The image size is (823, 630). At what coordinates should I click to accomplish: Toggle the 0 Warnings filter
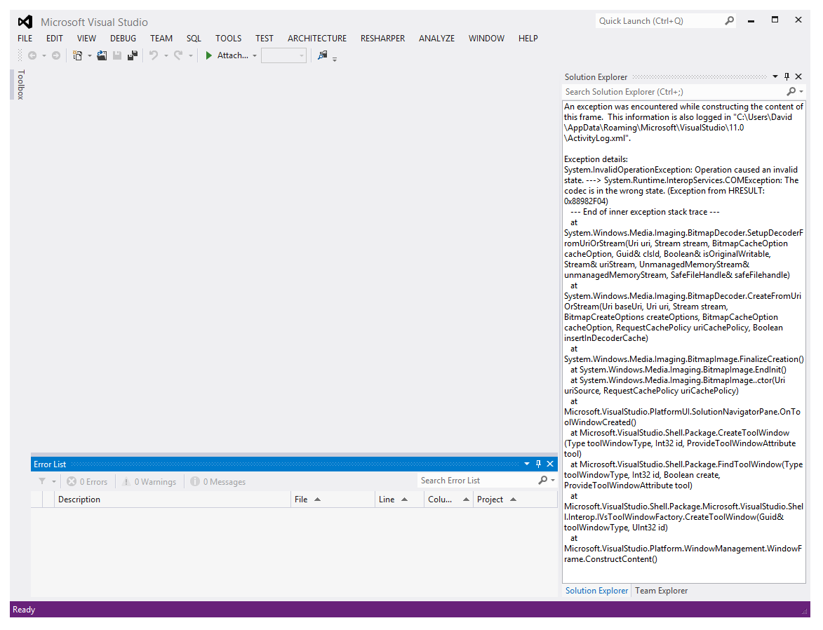coord(149,481)
